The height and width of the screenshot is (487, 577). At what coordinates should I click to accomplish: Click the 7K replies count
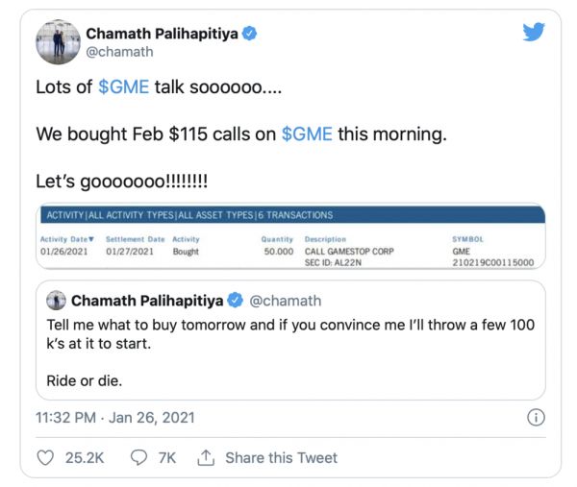coord(166,458)
